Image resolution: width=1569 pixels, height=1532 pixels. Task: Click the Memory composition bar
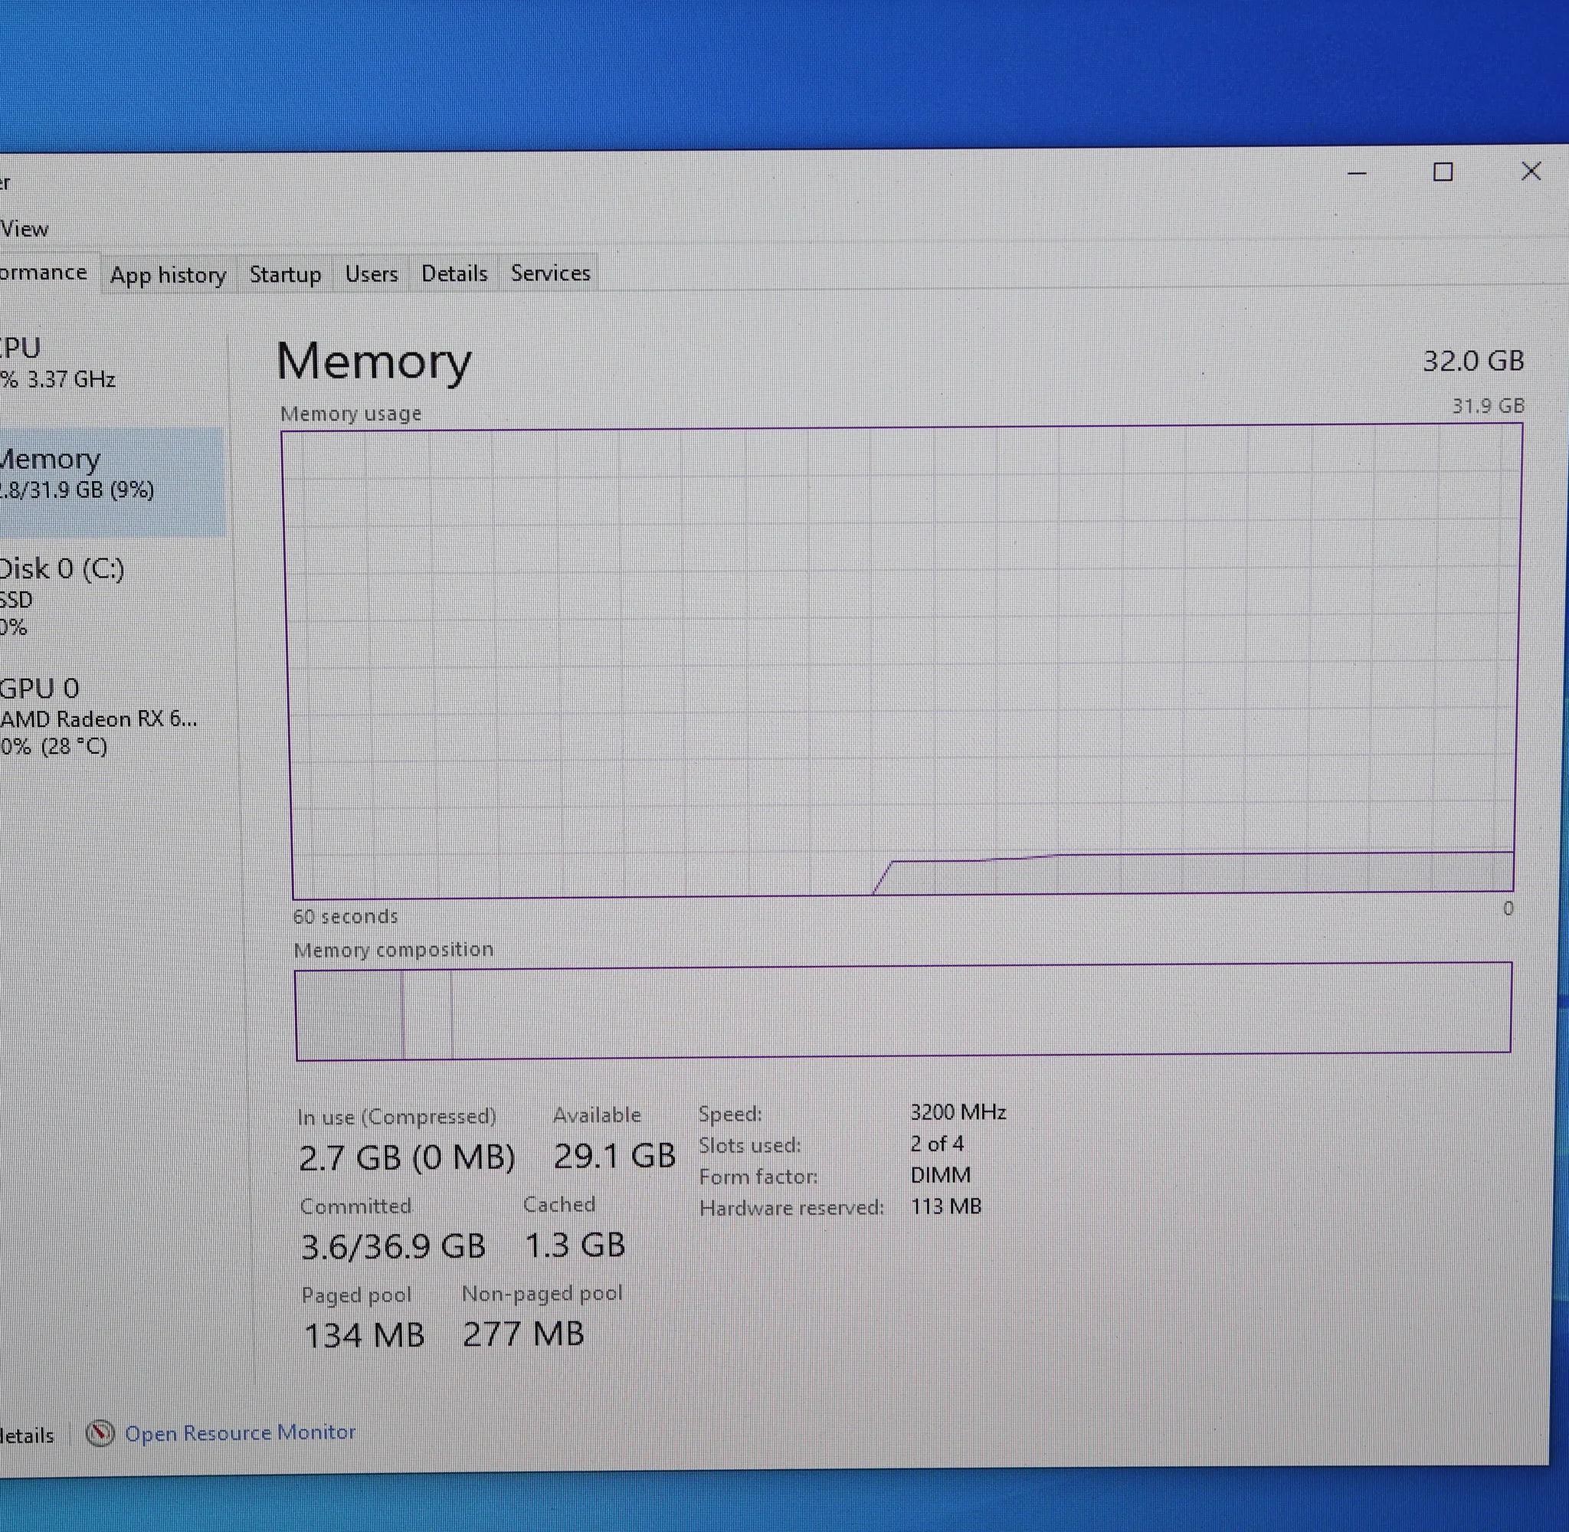tap(902, 1010)
